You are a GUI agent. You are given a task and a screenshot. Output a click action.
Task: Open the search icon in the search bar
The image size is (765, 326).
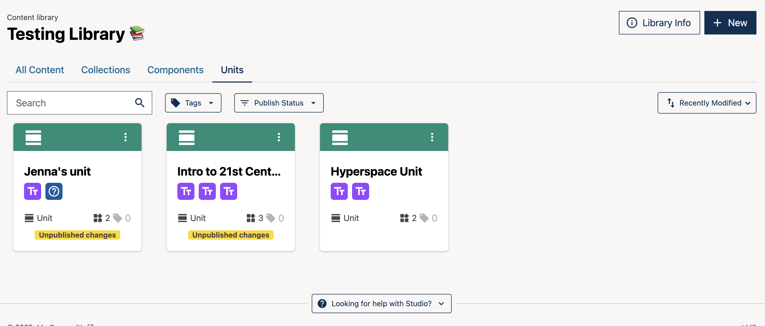(x=140, y=103)
